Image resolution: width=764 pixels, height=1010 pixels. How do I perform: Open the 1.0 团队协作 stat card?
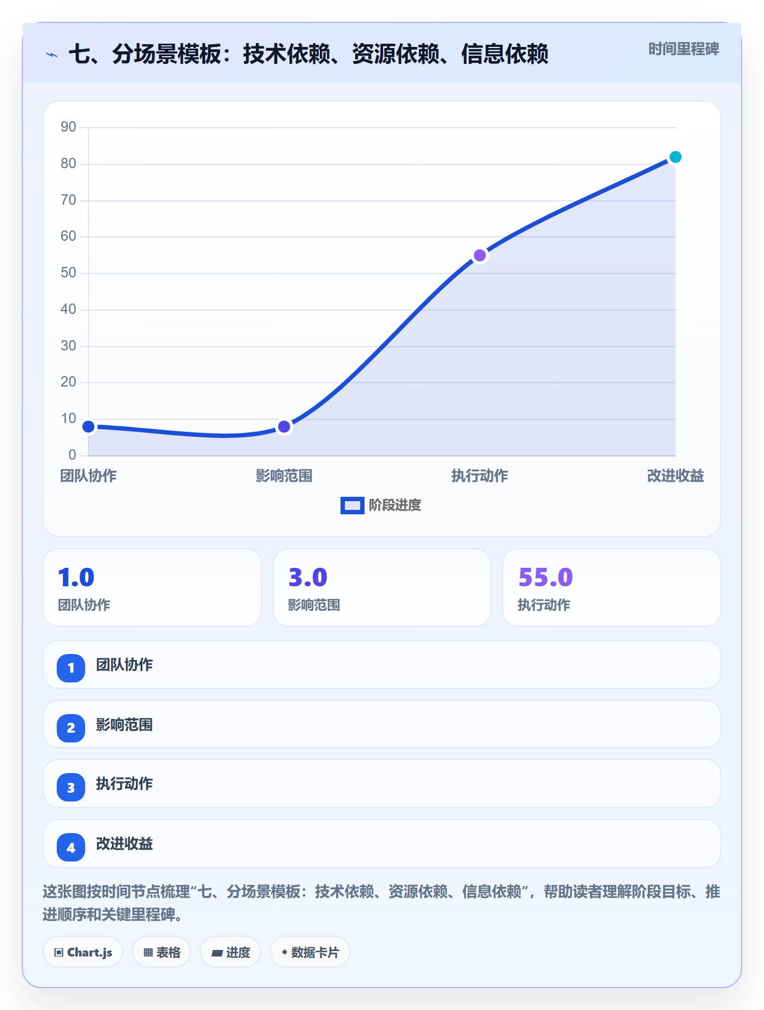click(x=152, y=587)
